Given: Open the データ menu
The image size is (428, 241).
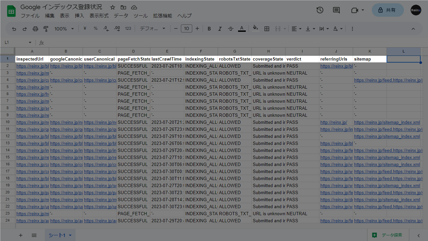Looking at the screenshot, I should pos(121,16).
